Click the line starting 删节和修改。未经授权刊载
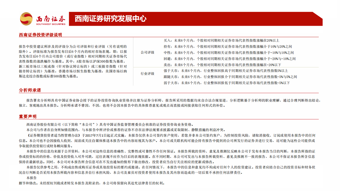 [x=92, y=183]
